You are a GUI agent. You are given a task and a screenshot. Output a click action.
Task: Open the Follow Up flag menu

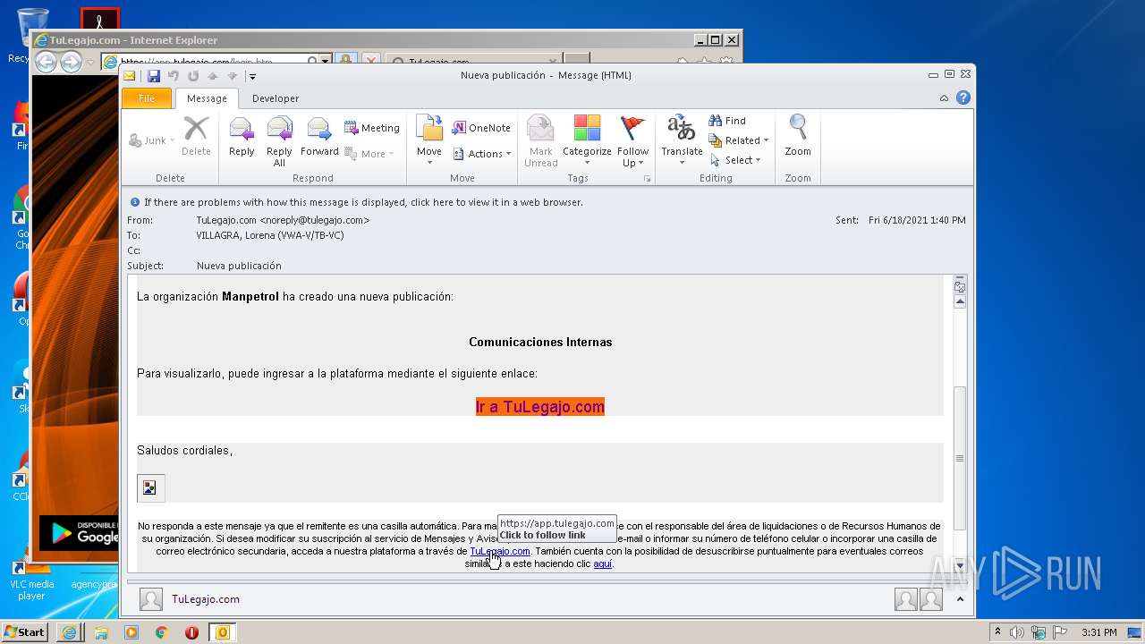tap(632, 141)
